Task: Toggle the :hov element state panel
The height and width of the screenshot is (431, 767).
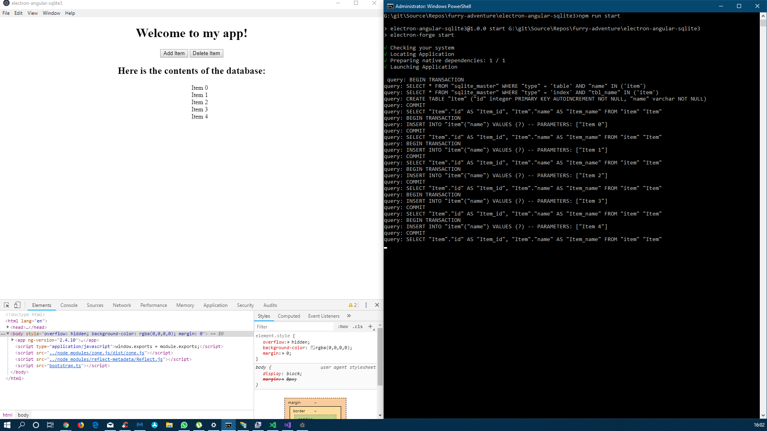Action: [x=343, y=326]
